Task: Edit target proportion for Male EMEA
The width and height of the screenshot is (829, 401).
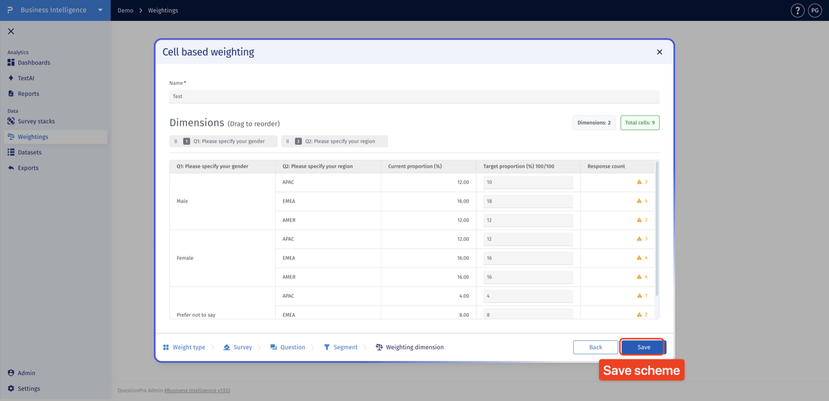Action: (x=528, y=201)
